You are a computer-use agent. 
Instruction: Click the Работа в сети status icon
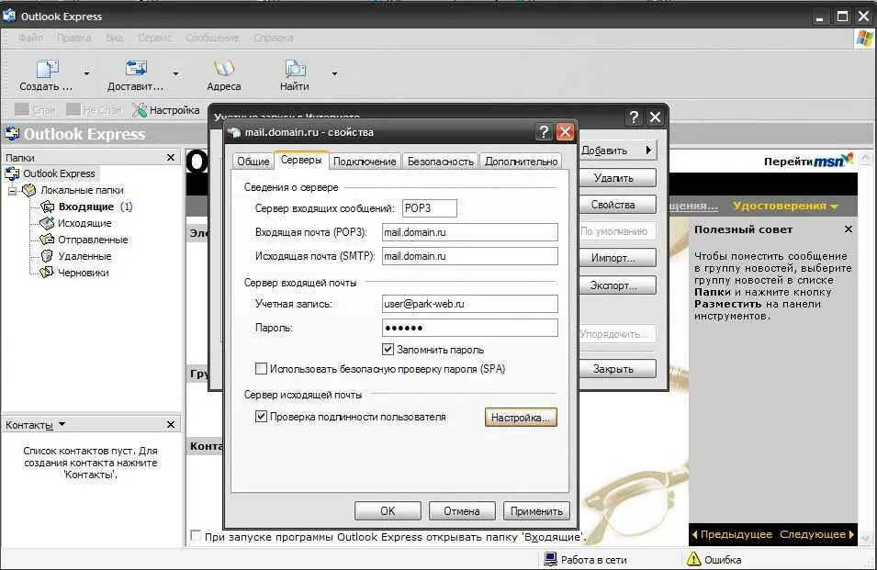(x=551, y=559)
